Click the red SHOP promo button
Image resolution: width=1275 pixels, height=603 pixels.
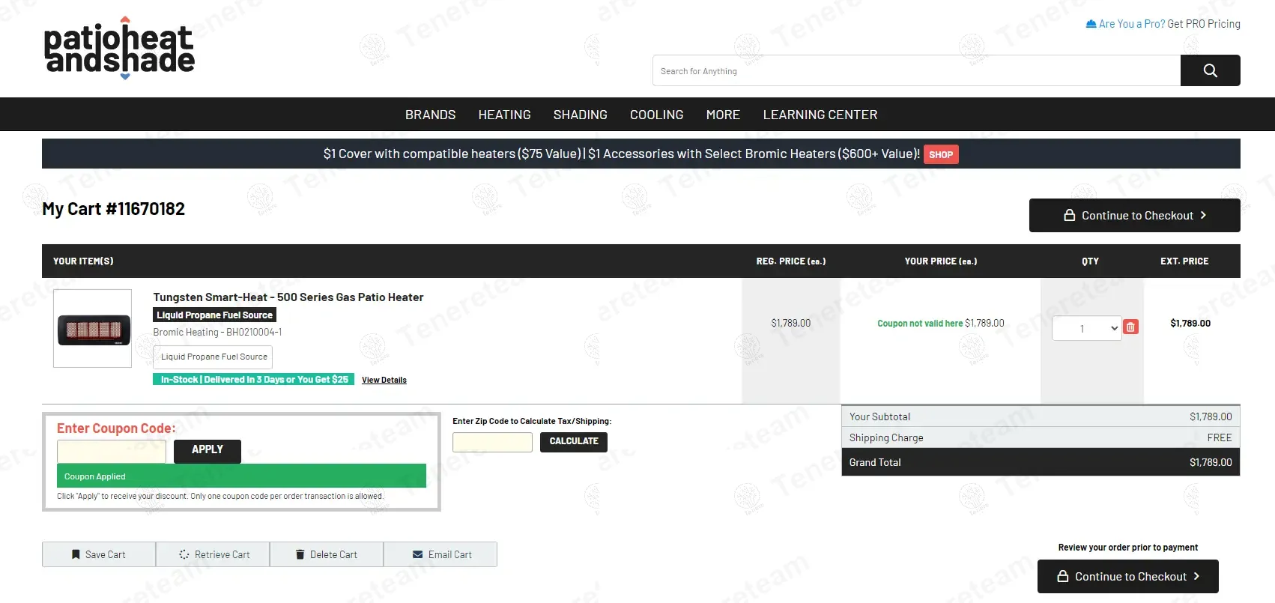tap(941, 154)
